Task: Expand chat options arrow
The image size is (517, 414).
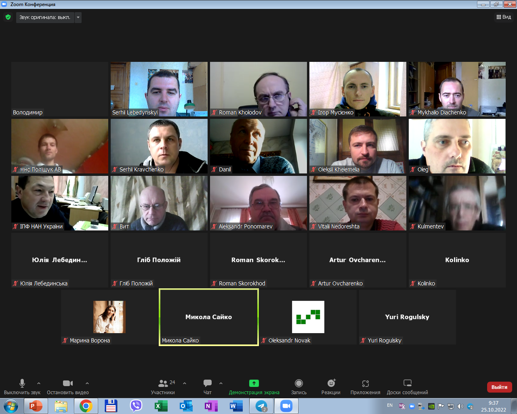Action: 221,383
